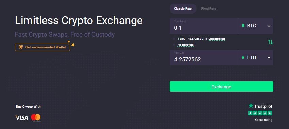Expand the BTC currency dropdown arrow
This screenshot has height=129, width=289.
[x=269, y=26]
